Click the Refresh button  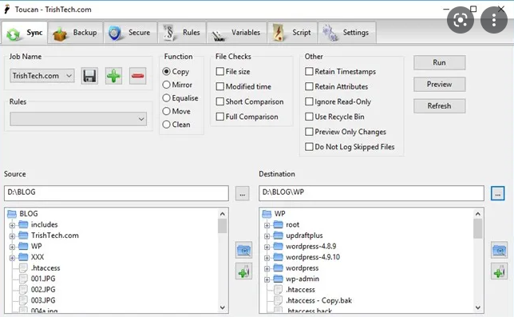pos(439,106)
